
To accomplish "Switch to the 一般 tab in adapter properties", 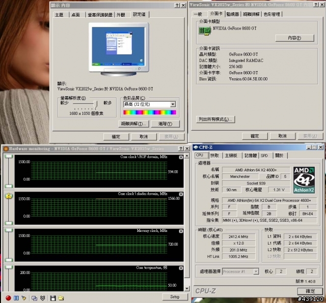I will pyautogui.click(x=198, y=14).
